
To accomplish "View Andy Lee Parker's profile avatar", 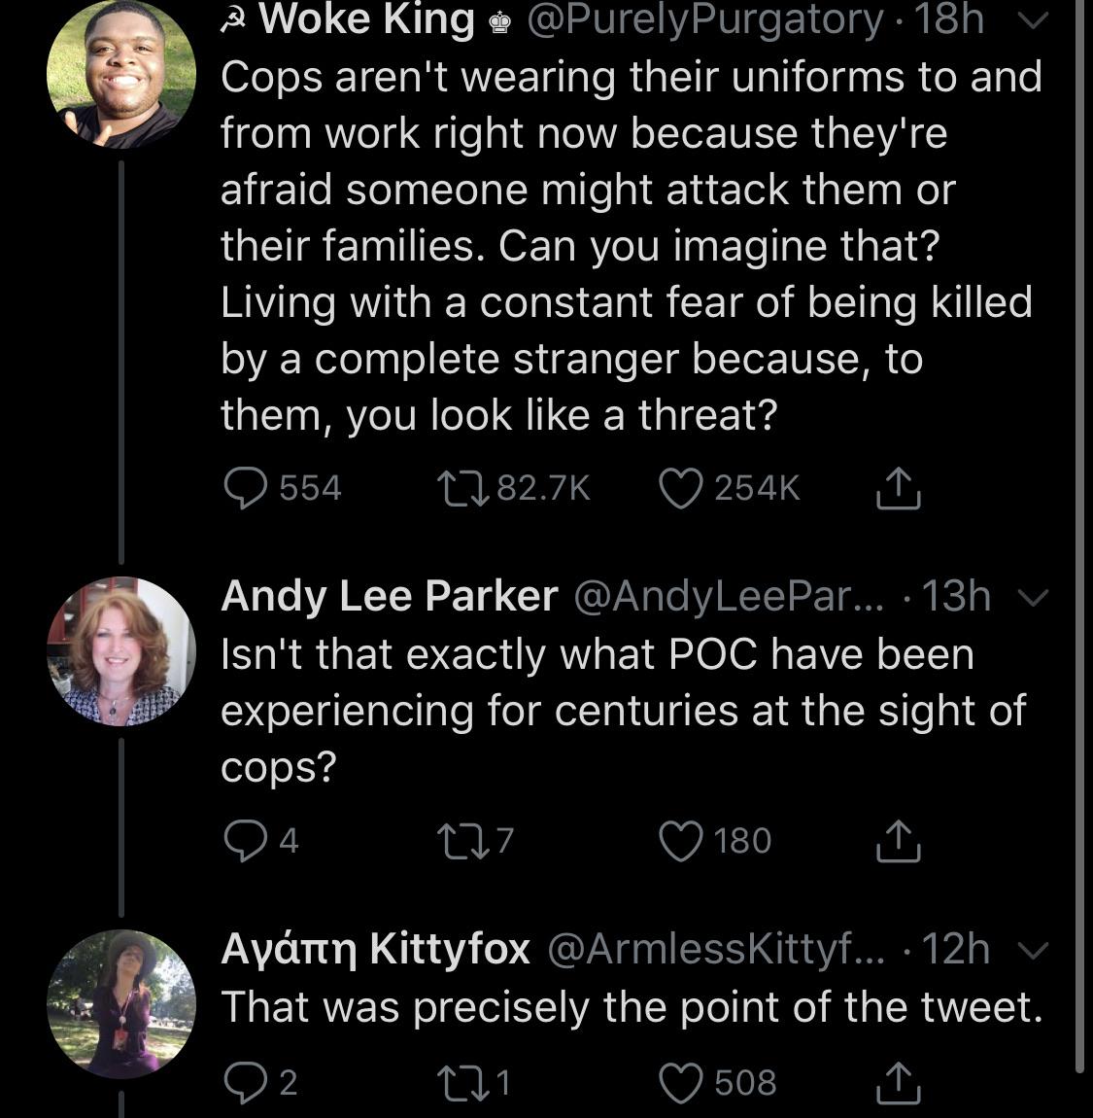I will click(x=121, y=652).
